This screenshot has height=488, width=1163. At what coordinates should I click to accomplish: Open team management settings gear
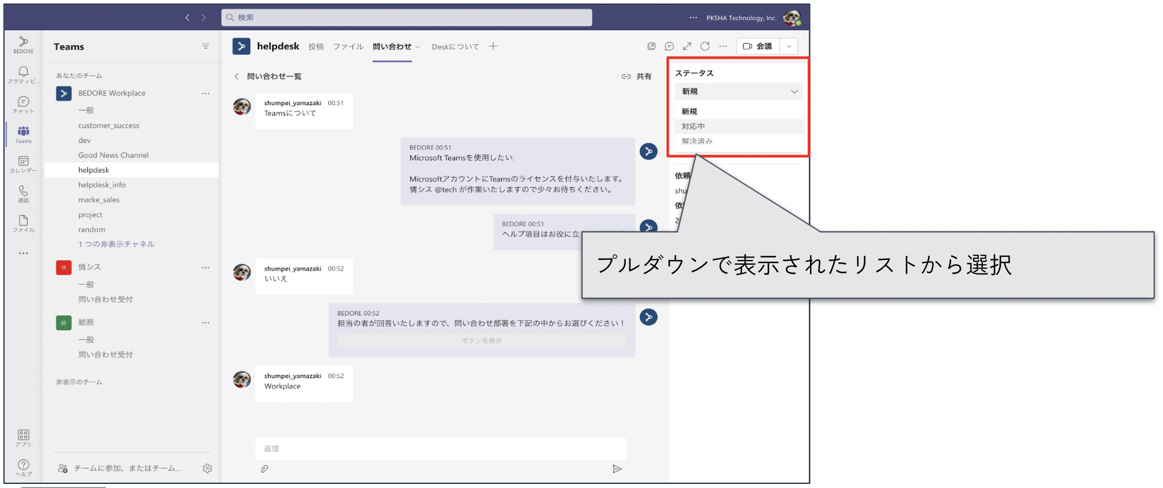point(207,469)
